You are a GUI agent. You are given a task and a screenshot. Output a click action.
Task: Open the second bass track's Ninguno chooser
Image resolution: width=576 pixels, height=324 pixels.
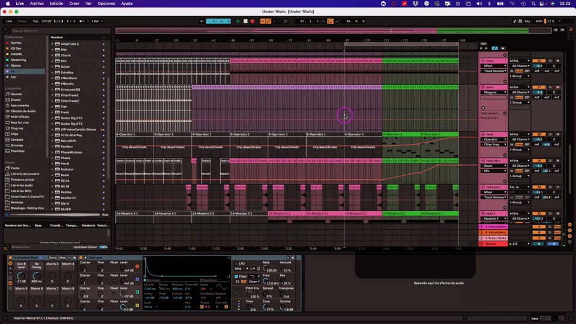pyautogui.click(x=494, y=92)
